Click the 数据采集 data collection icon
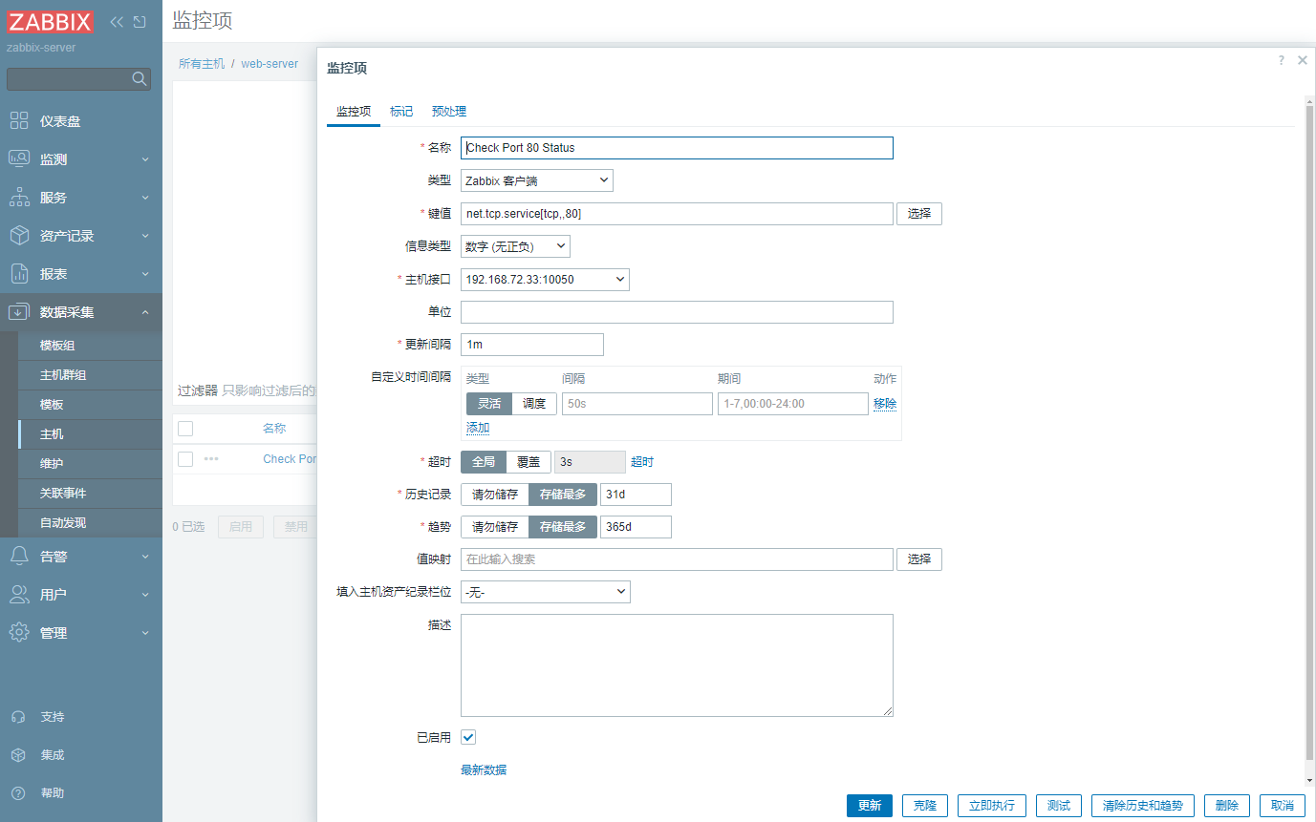 19,311
